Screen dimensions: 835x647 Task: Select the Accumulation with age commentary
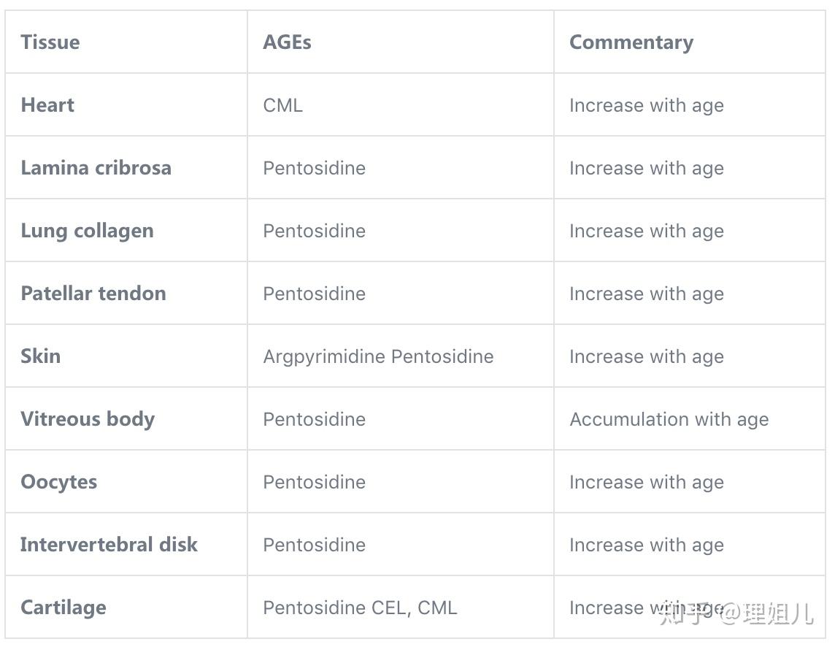click(669, 419)
